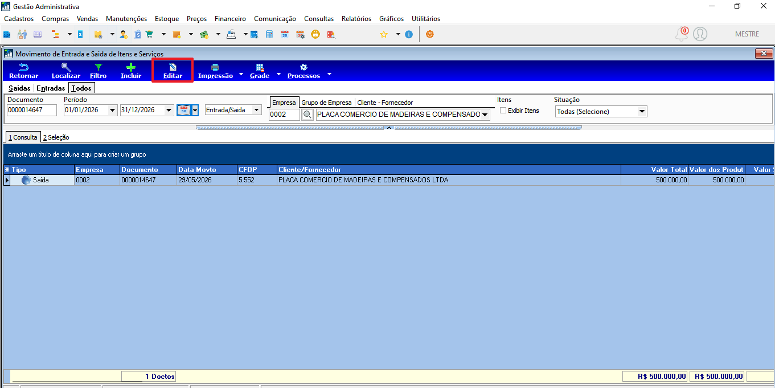Click the green shopping cart icon

tap(149, 34)
